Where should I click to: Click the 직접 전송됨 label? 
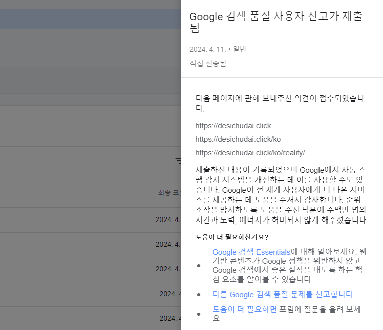(208, 64)
